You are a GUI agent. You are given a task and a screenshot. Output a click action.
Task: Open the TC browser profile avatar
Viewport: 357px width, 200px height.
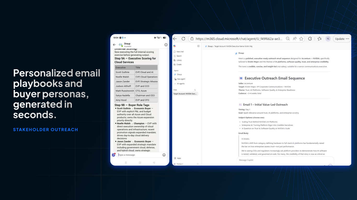pos(328,39)
